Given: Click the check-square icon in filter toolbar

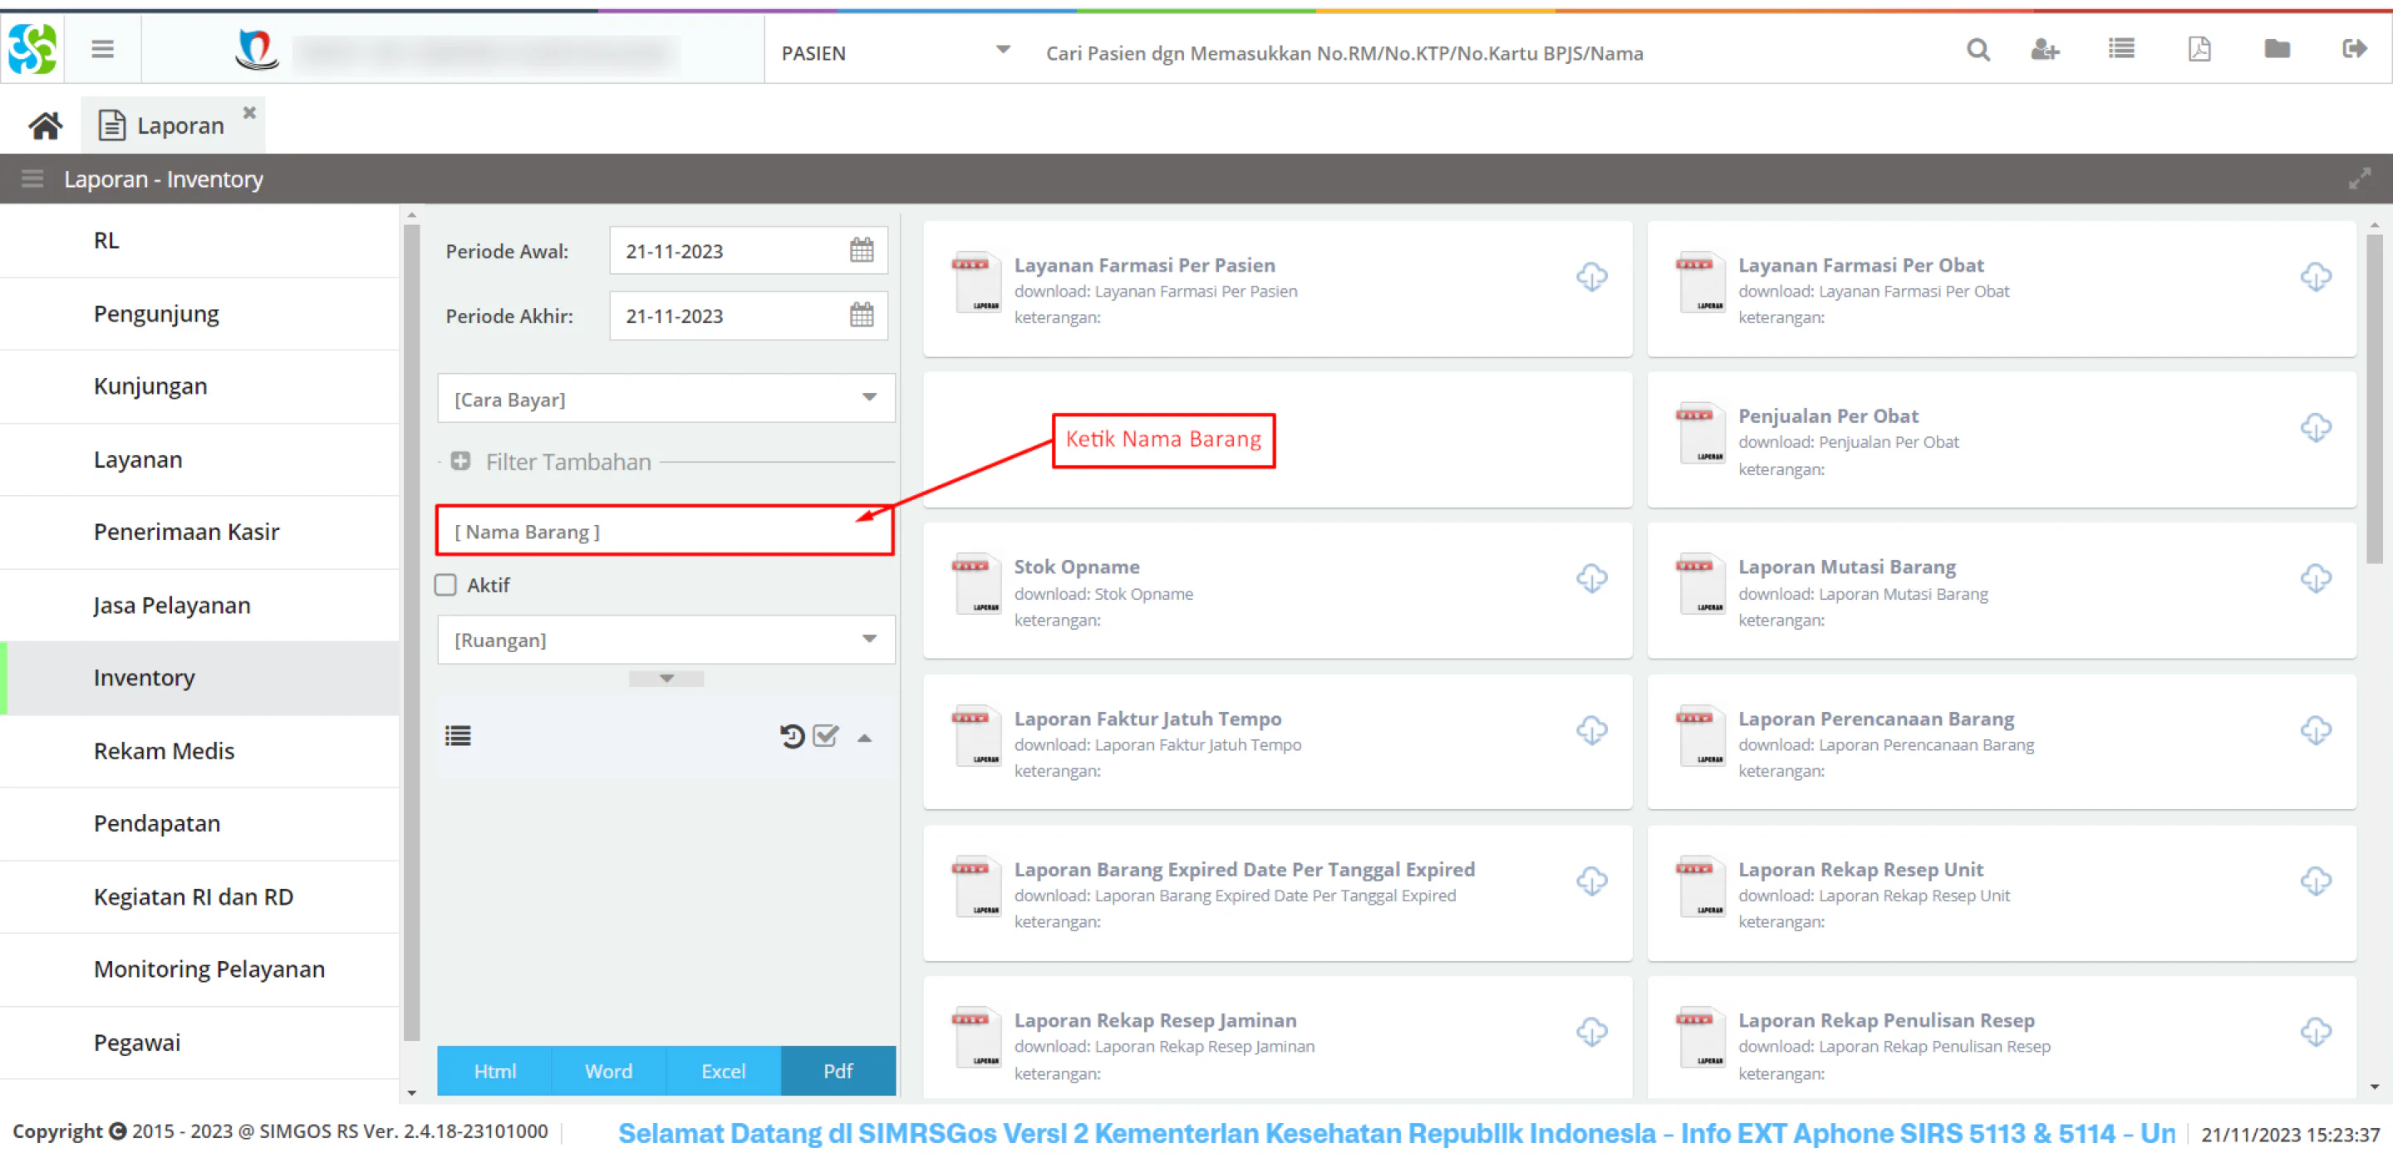Looking at the screenshot, I should click(825, 736).
